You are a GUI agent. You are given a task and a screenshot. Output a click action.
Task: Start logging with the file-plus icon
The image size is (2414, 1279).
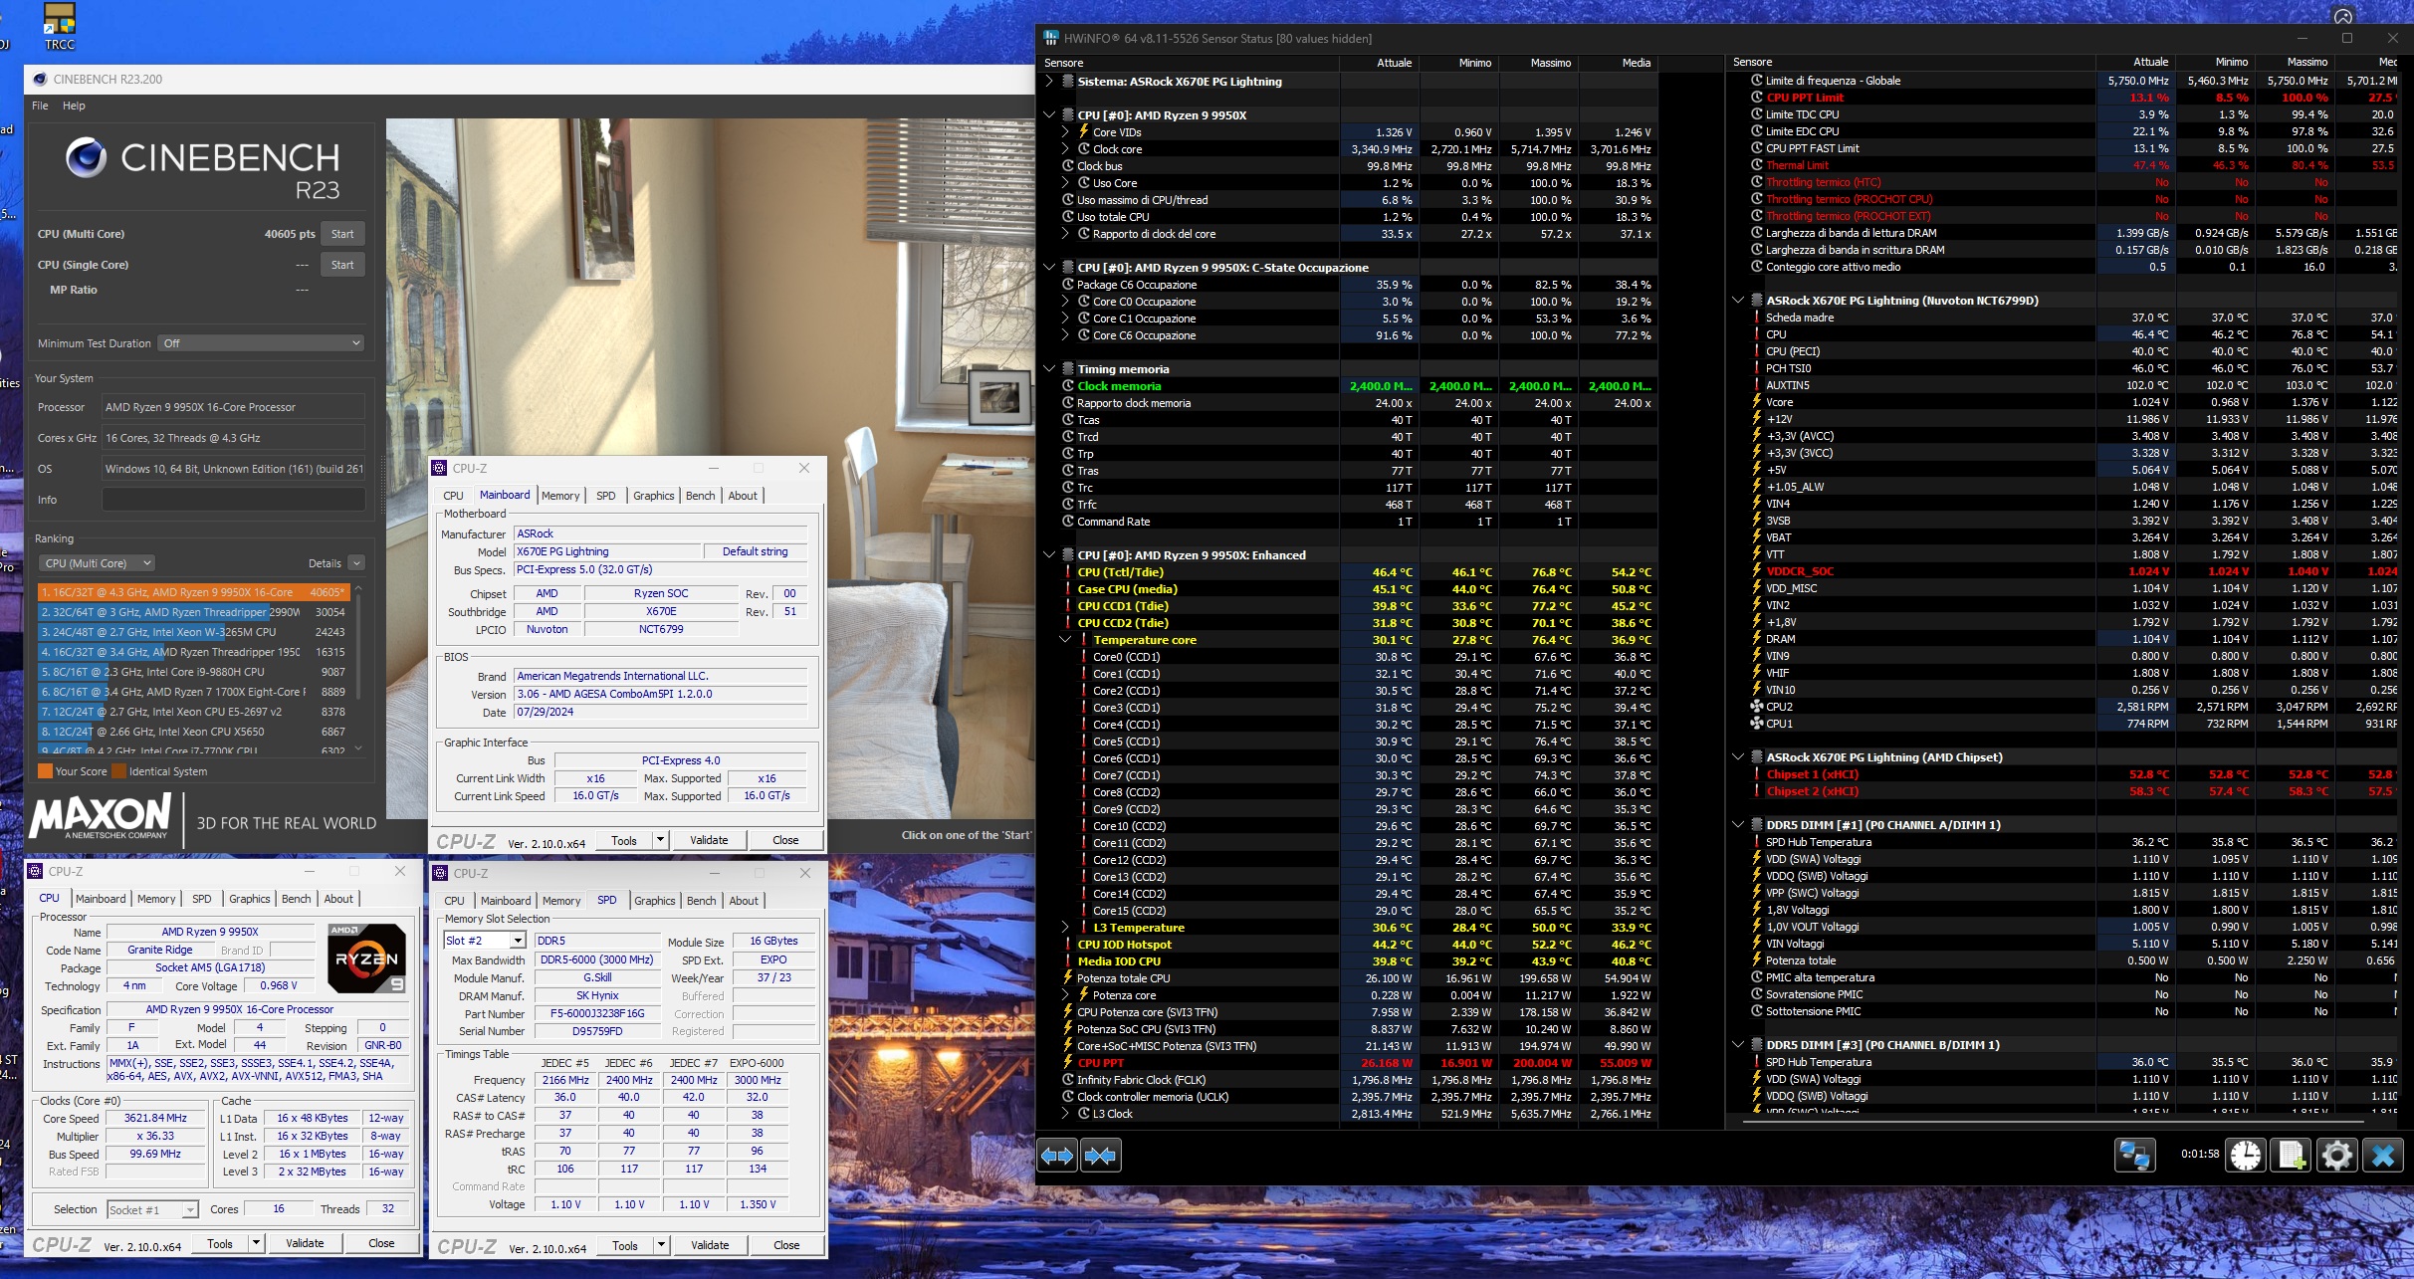[x=2291, y=1155]
